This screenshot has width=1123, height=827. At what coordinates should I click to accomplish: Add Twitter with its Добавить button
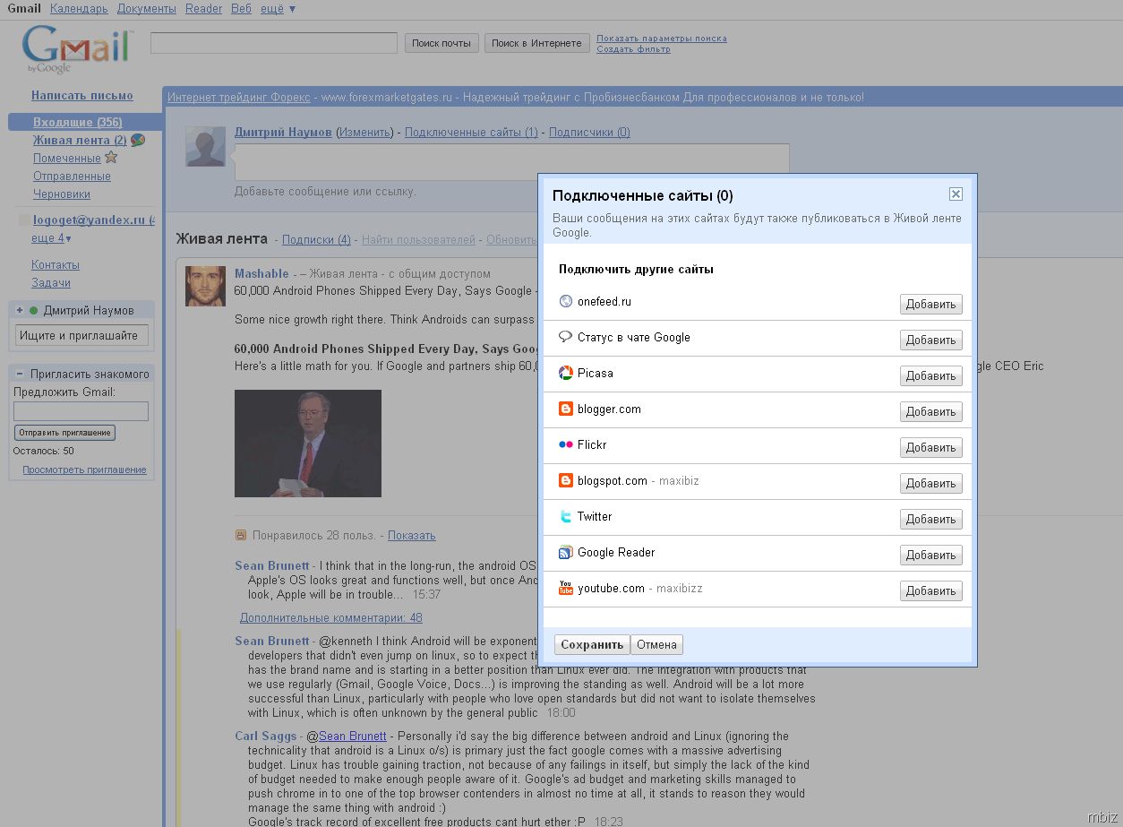click(930, 519)
